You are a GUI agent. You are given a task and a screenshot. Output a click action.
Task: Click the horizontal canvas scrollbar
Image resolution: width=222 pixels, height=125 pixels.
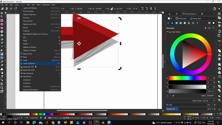pyautogui.click(x=82, y=110)
